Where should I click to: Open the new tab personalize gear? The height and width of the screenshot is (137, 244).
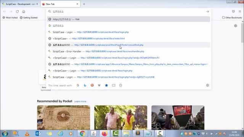pyautogui.click(x=236, y=26)
